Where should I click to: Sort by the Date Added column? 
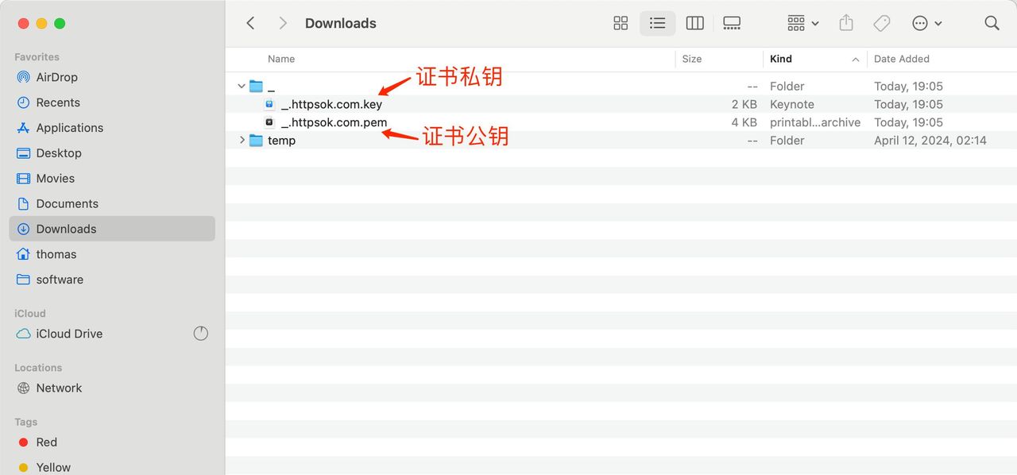pyautogui.click(x=901, y=59)
